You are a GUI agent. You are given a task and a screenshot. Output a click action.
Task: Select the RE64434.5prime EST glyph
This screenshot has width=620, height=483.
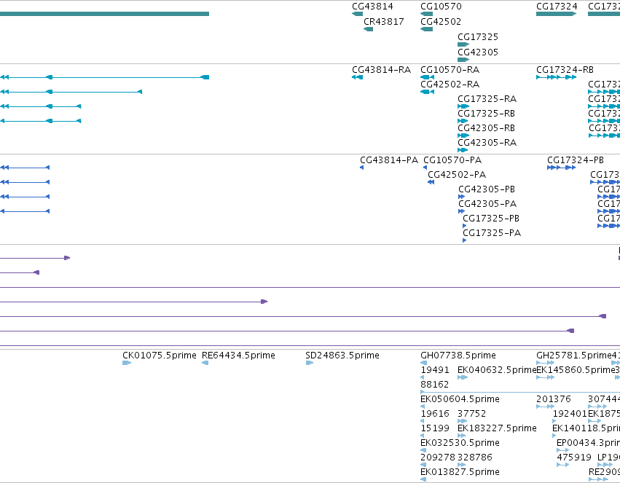(205, 363)
